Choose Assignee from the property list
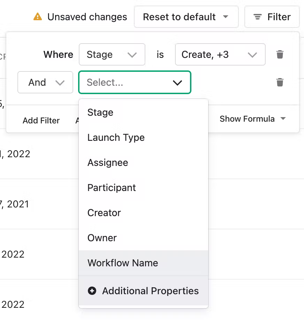304x320 pixels. [x=143, y=163]
